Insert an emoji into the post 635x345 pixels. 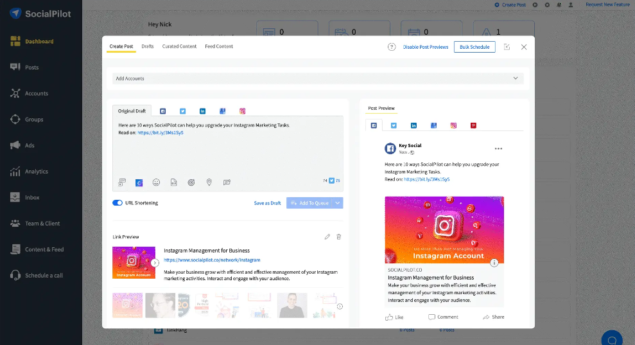pyautogui.click(x=156, y=182)
